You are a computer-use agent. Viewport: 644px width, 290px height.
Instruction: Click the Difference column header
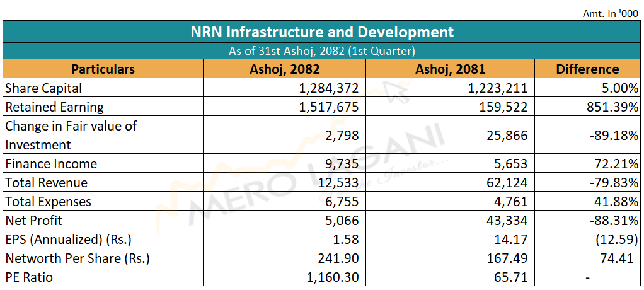coord(587,69)
